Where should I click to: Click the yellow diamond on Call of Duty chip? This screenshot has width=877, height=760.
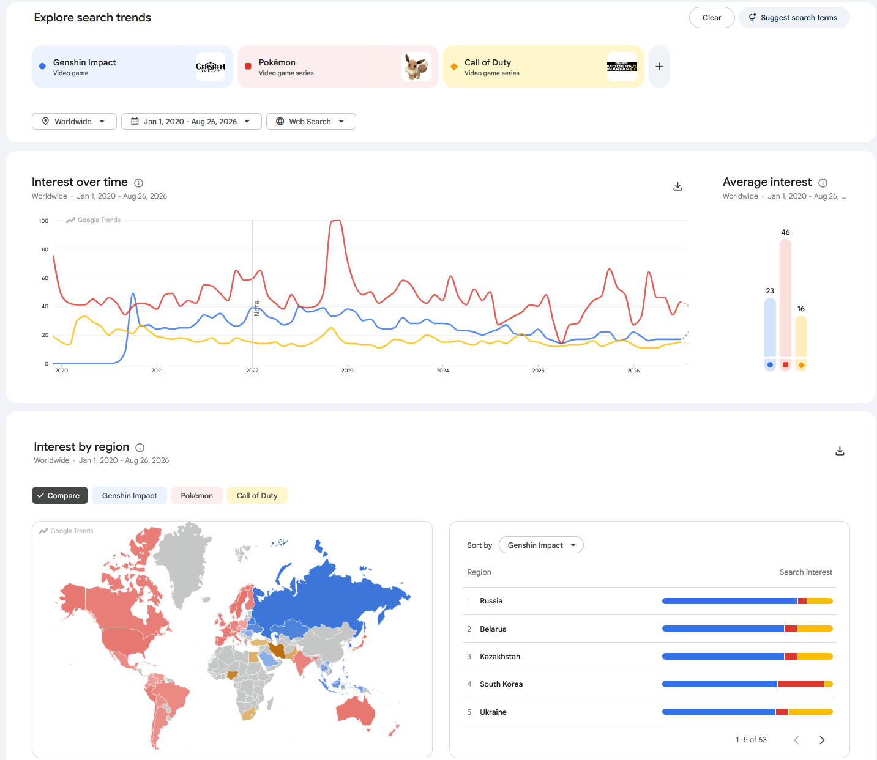453,67
